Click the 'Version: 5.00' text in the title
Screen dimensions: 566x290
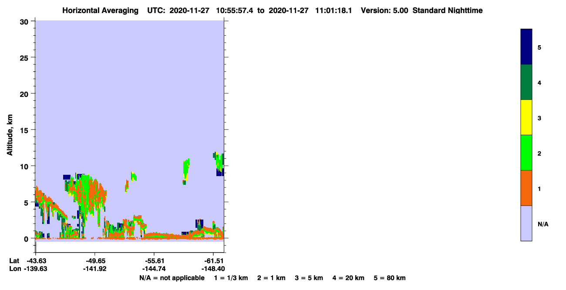click(384, 10)
